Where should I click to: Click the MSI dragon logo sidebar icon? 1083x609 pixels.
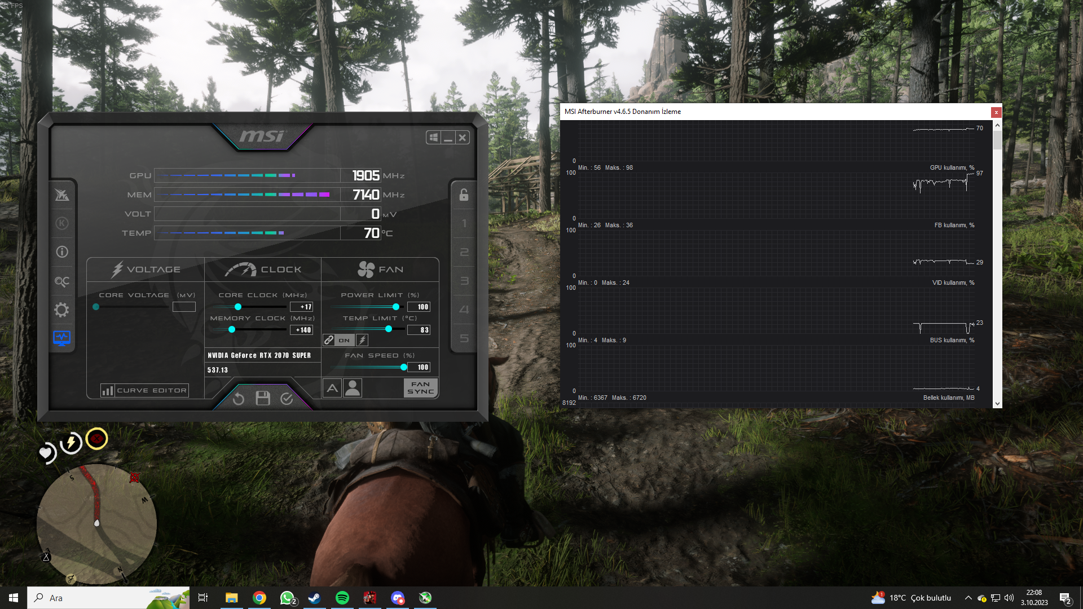tap(62, 195)
